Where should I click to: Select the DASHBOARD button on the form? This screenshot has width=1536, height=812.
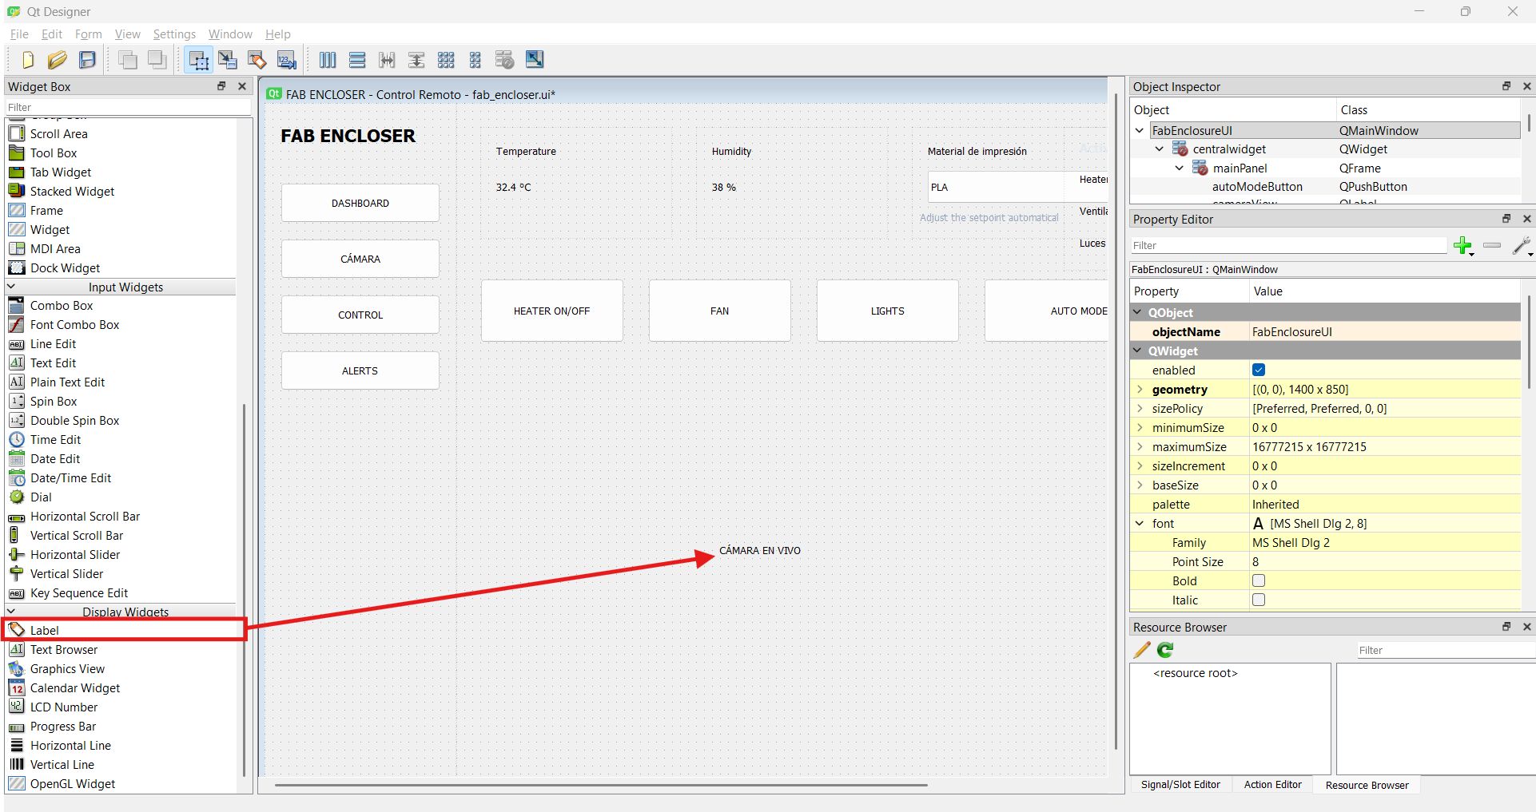(x=360, y=204)
